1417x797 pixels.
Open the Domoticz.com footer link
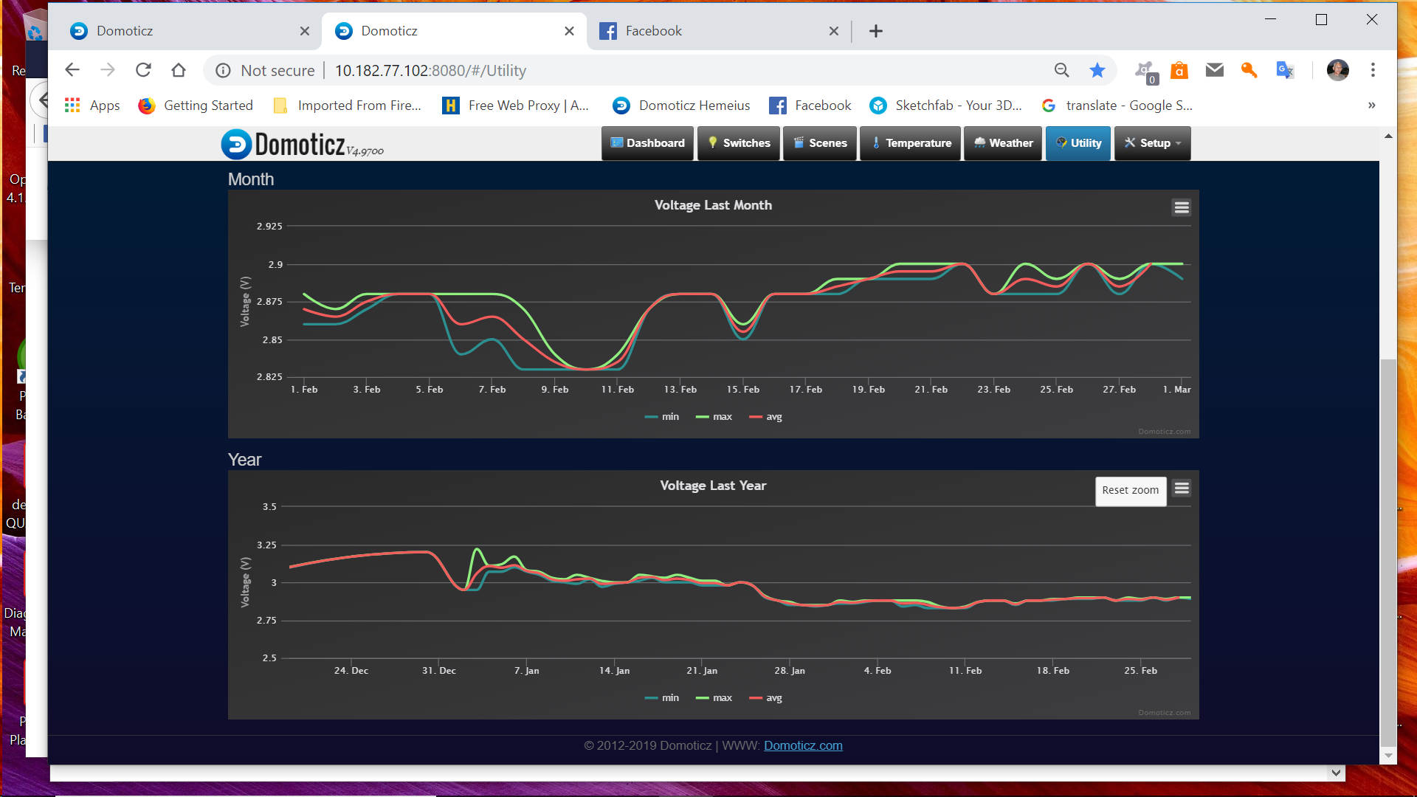click(x=803, y=746)
